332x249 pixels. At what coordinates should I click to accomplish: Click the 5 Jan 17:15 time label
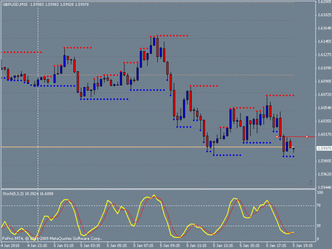pyautogui.click(x=276, y=246)
